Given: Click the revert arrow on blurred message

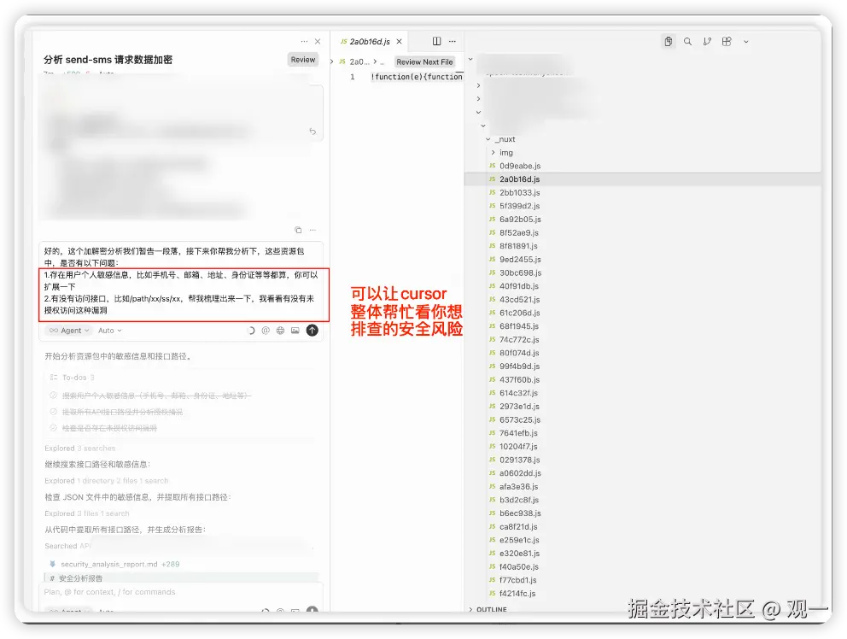Looking at the screenshot, I should (313, 132).
